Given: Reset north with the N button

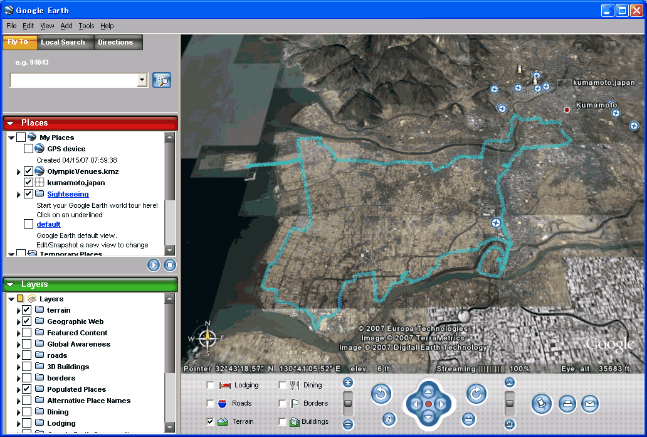Looking at the screenshot, I should click(388, 419).
